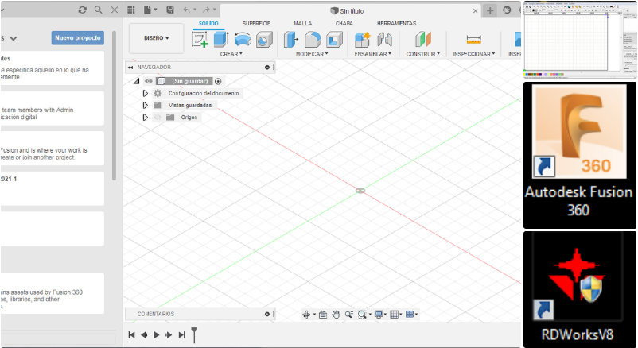Screen dimensions: 638x348
Task: Toggle visibility of Origen folder
Action: [x=158, y=118]
